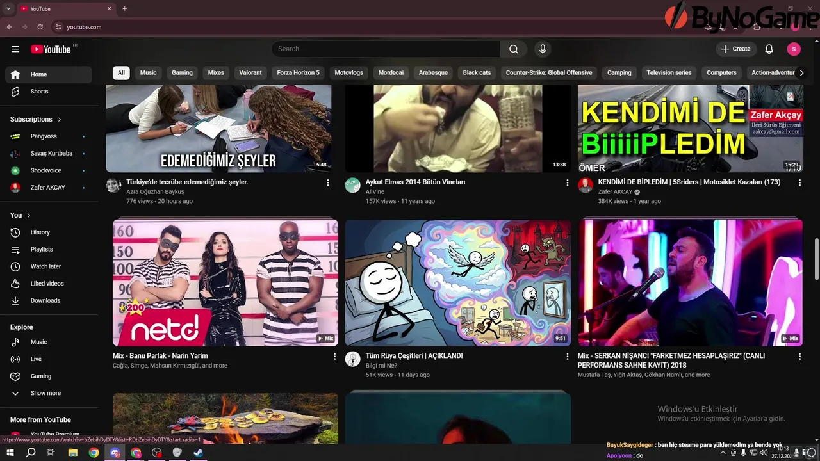Select the Black cats chip
The height and width of the screenshot is (461, 820).
click(x=477, y=73)
